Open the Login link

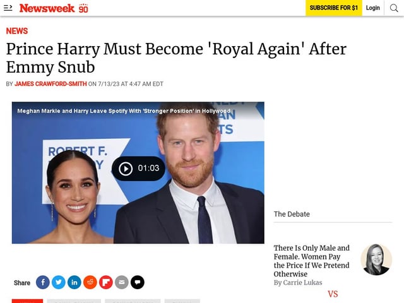point(373,8)
